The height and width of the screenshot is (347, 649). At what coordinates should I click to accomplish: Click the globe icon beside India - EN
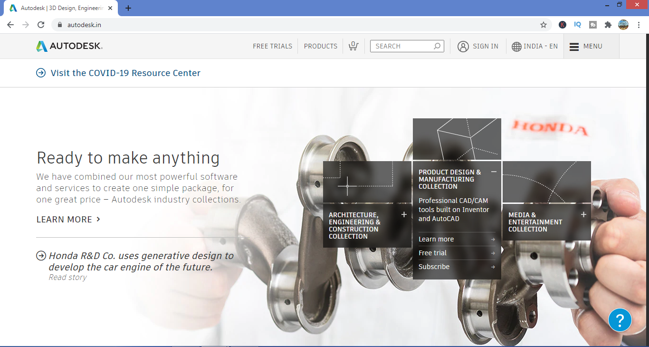point(516,47)
